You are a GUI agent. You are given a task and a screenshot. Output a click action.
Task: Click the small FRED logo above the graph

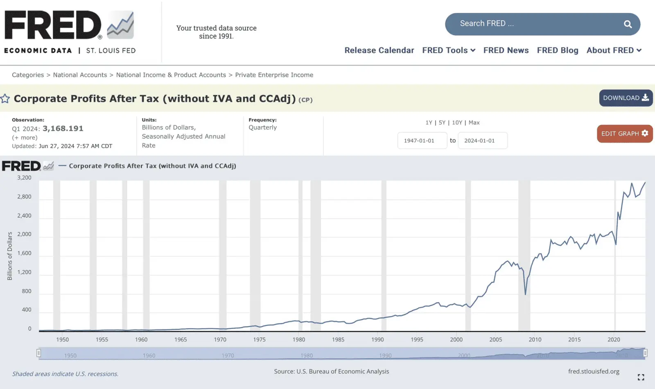pos(27,166)
